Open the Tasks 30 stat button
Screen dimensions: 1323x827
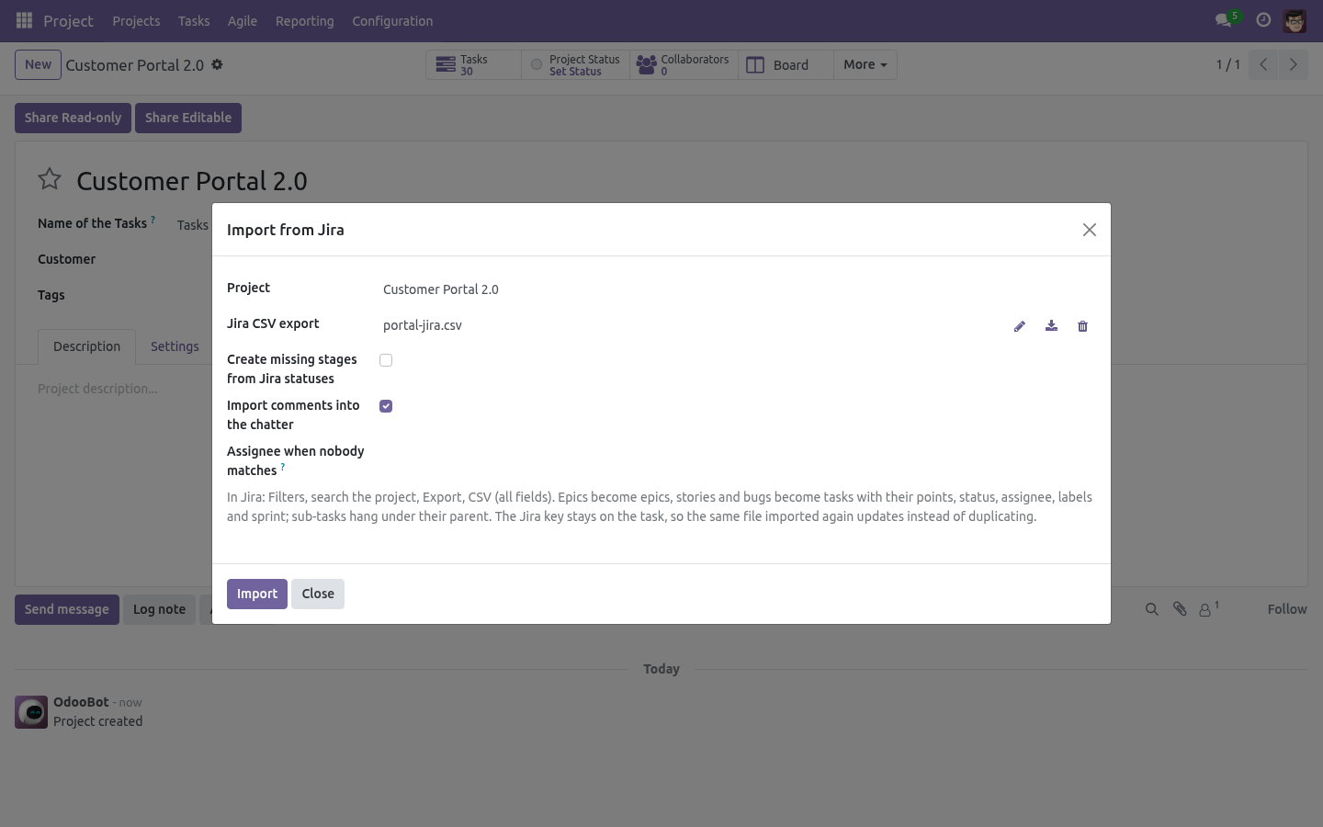tap(473, 65)
